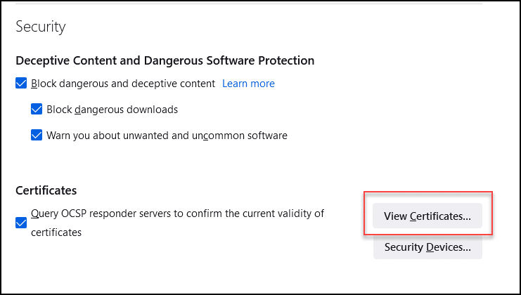Click the Security section heading

(40, 27)
